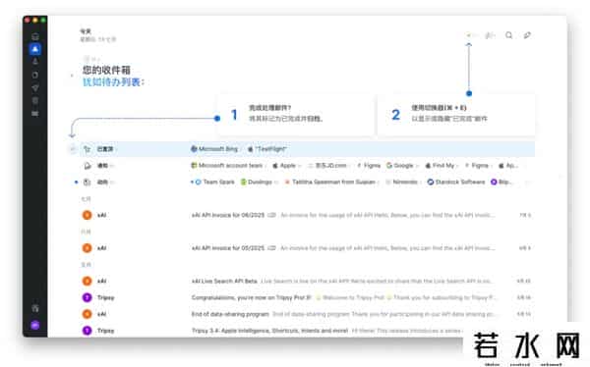Open Tripsy Pro congratulations email
The image size is (590, 367).
307,298
